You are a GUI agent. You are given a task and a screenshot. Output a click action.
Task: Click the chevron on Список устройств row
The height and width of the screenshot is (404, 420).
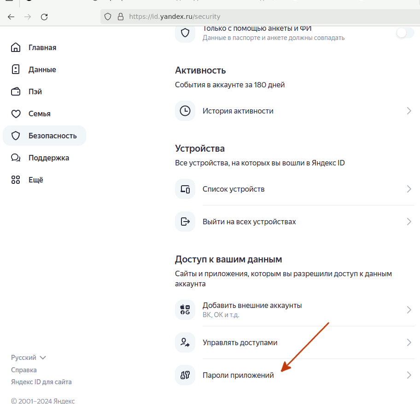[409, 189]
